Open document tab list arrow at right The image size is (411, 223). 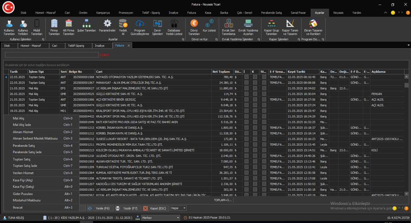(x=408, y=45)
